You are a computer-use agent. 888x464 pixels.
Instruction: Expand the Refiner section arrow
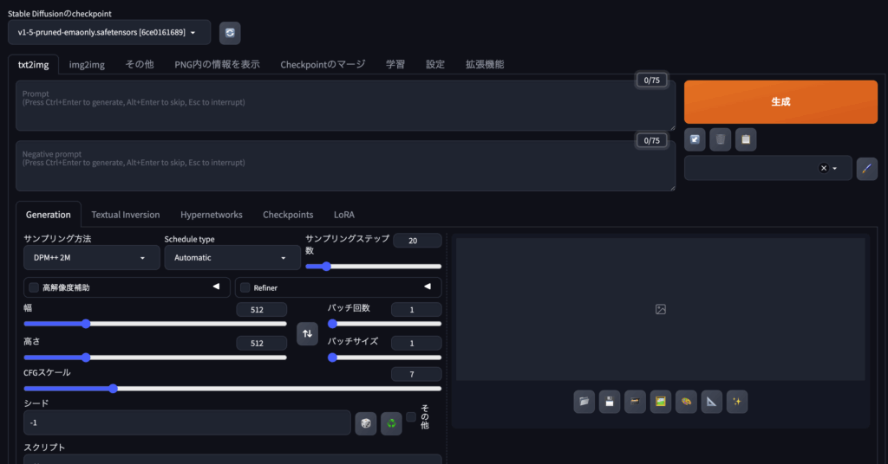(x=428, y=287)
